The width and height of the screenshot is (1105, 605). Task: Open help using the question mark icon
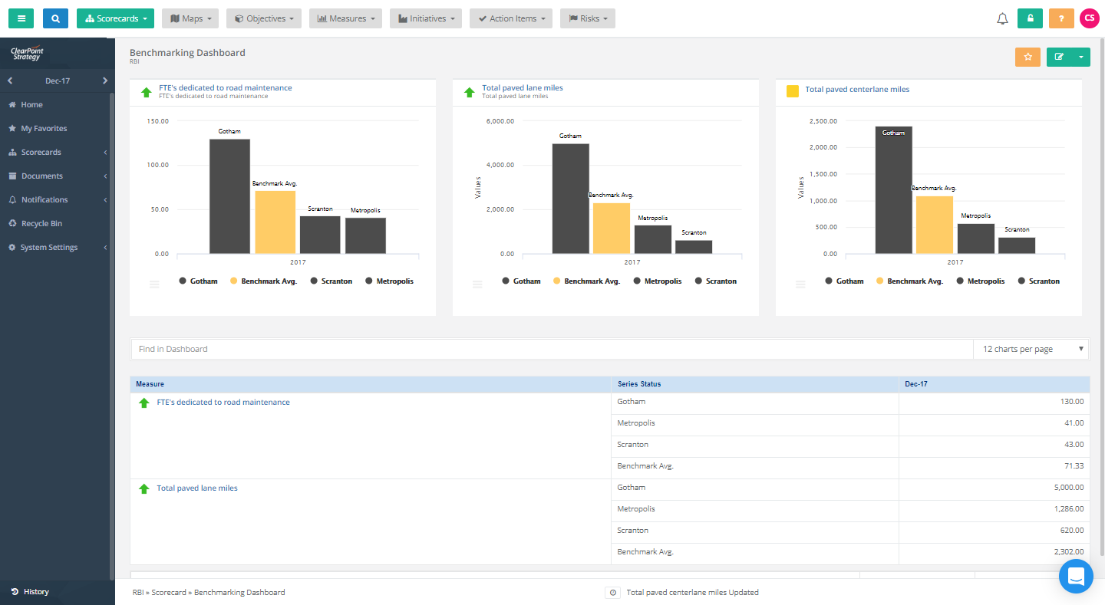[1061, 18]
